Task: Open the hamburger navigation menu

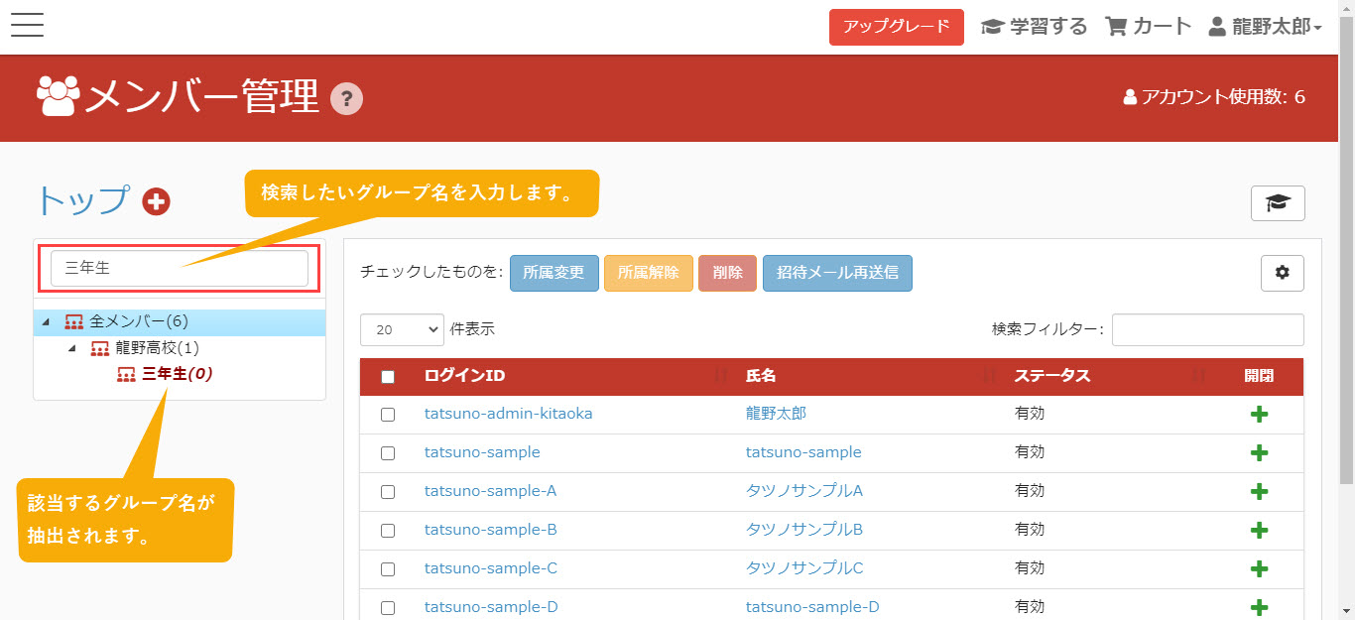Action: pyautogui.click(x=27, y=25)
